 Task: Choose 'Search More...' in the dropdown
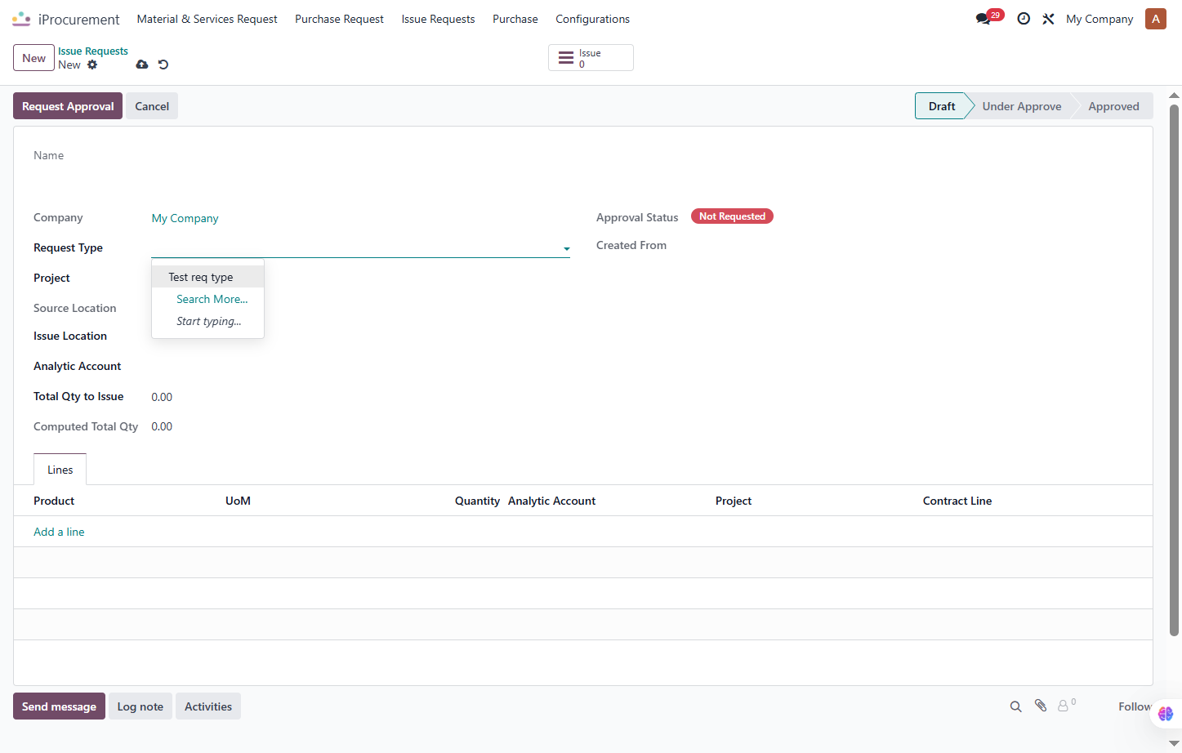tap(212, 299)
